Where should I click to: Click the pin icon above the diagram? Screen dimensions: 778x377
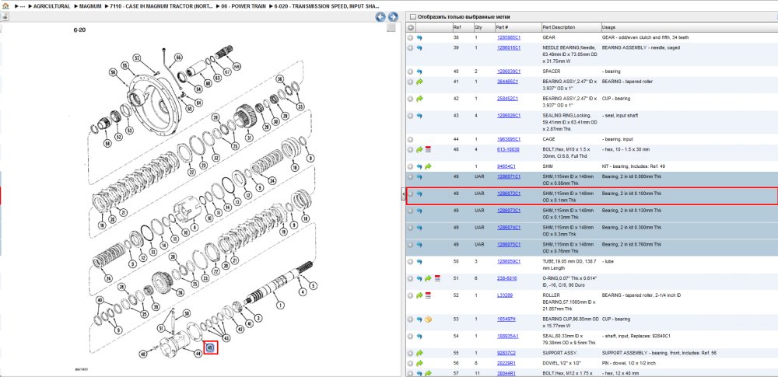(x=5, y=17)
